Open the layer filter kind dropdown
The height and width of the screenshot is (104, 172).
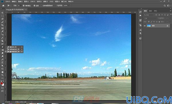pyautogui.click(x=149, y=15)
